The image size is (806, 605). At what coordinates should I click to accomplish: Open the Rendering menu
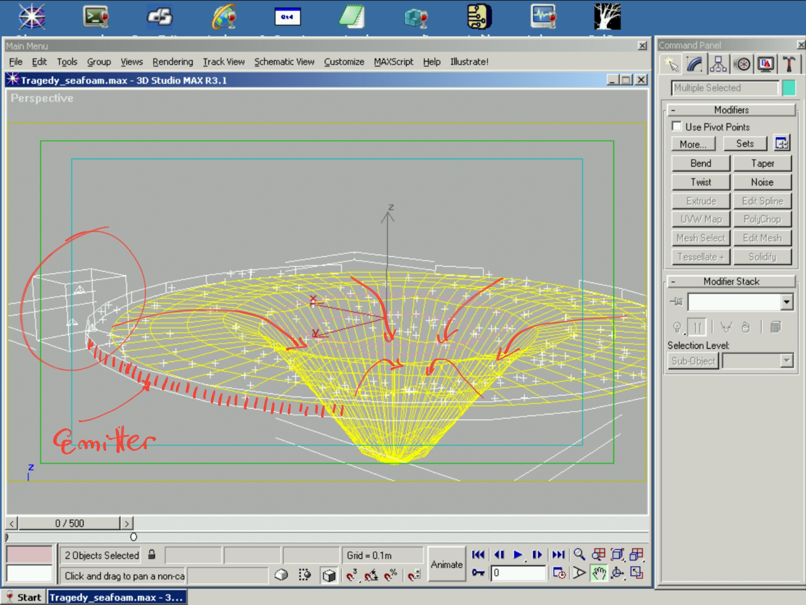point(173,62)
